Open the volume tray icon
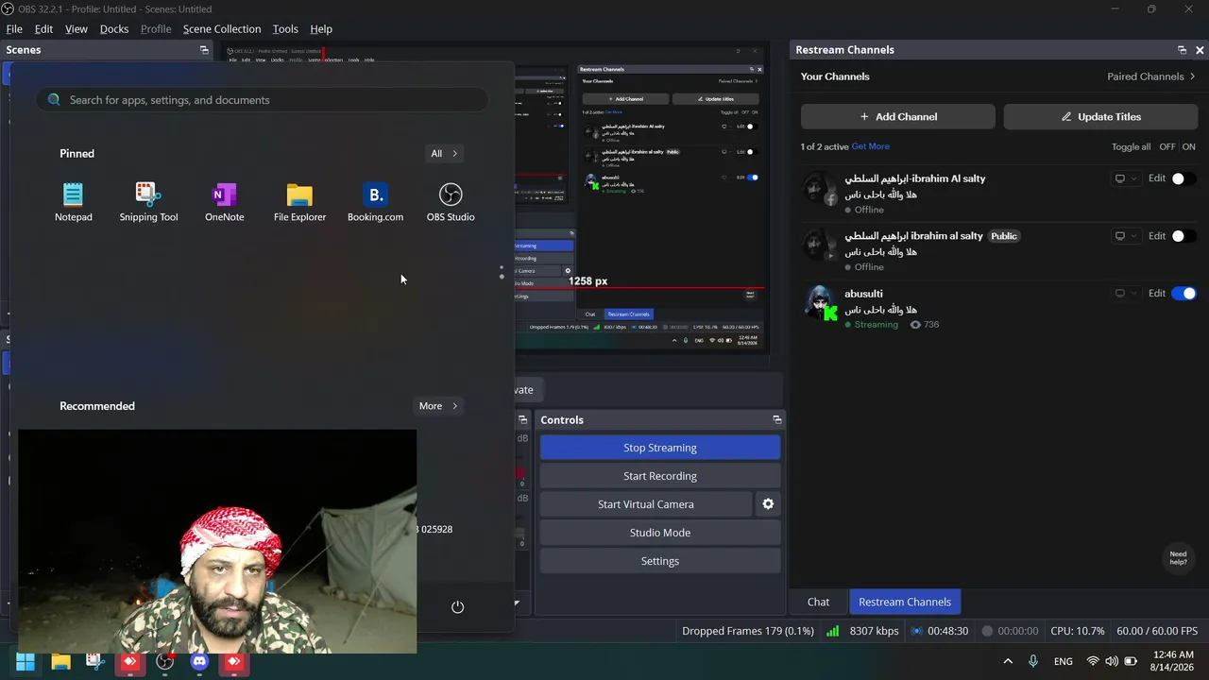1209x680 pixels. click(x=1112, y=661)
